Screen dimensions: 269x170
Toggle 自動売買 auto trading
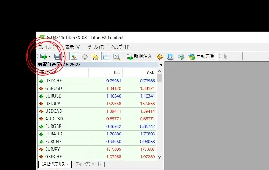pos(201,56)
